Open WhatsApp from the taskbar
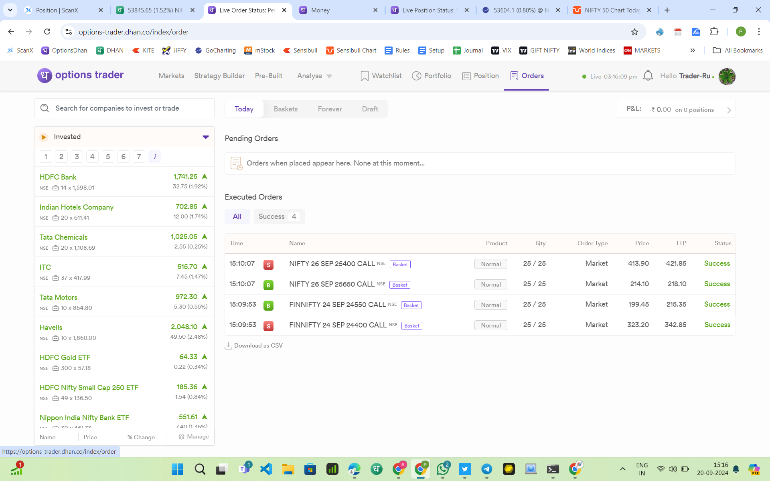 443,469
